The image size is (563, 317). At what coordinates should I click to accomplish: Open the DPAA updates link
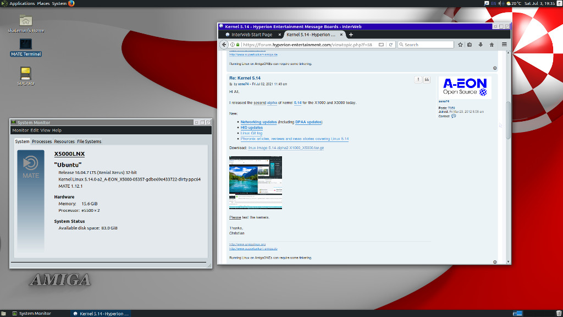(308, 122)
